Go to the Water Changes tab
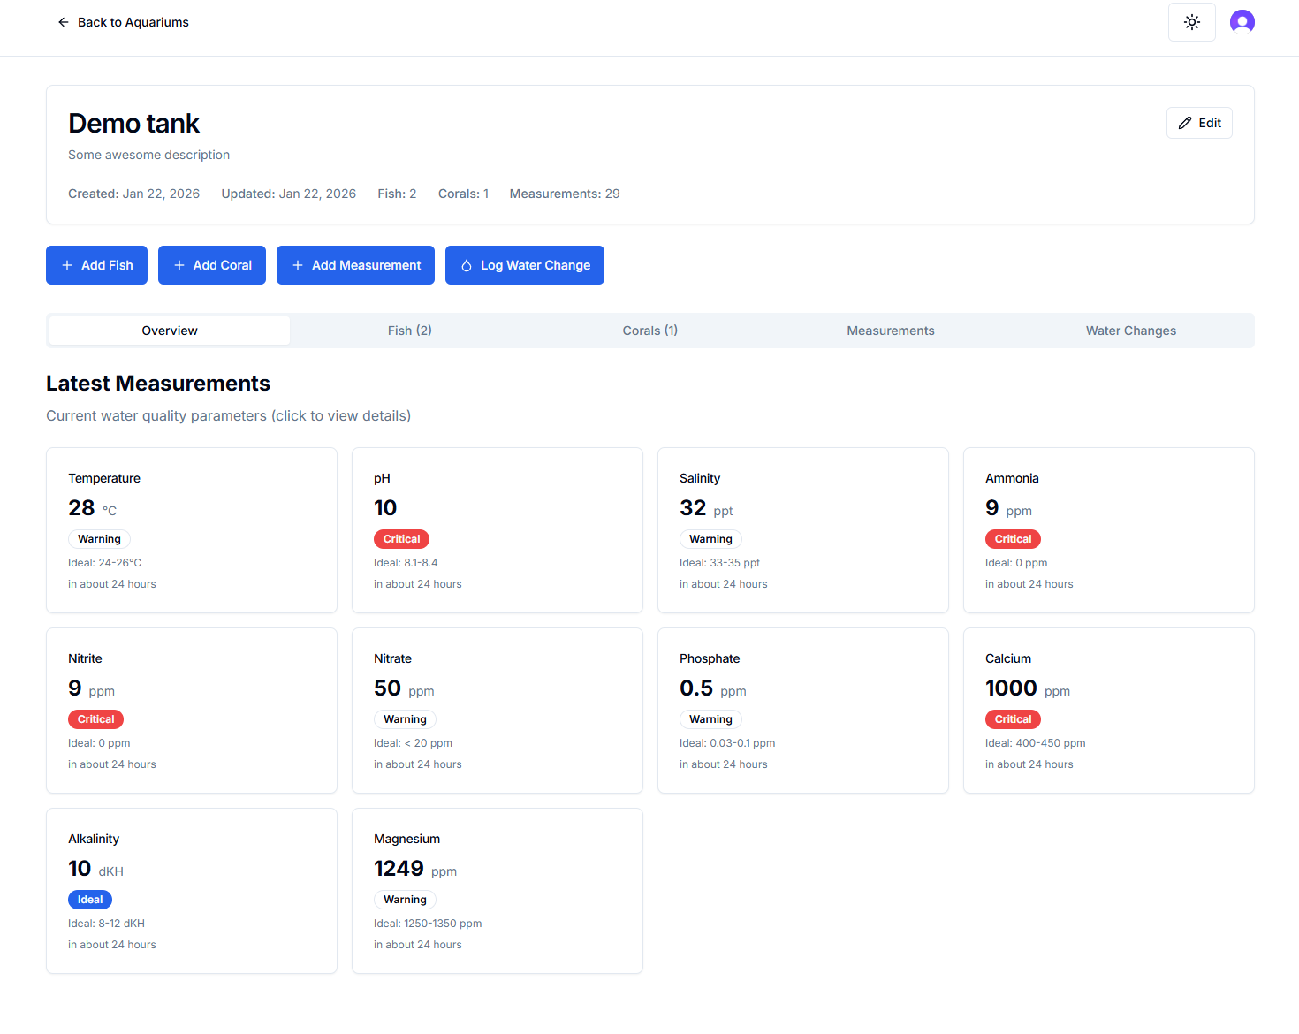Viewport: 1299px width, 1034px height. [x=1130, y=331]
